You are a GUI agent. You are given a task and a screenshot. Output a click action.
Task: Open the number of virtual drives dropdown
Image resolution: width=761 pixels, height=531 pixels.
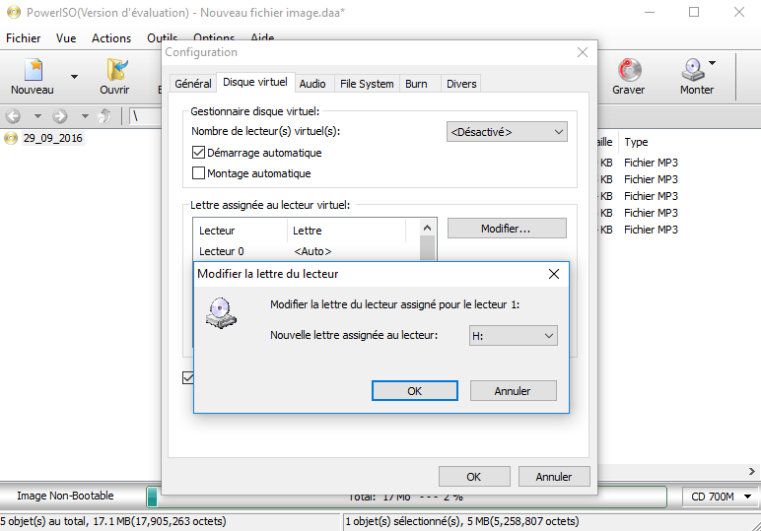[507, 132]
